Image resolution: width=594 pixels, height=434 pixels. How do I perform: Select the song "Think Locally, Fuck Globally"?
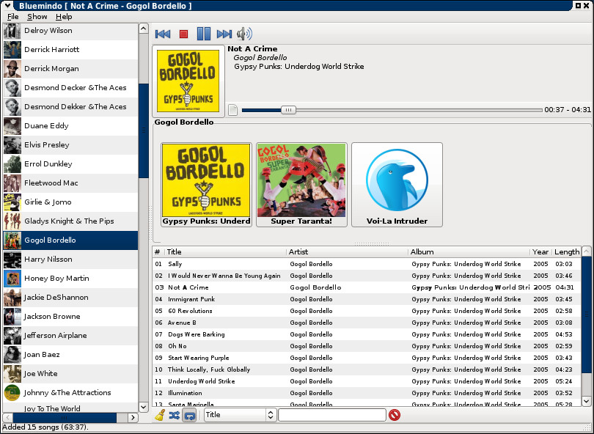[x=367, y=369]
